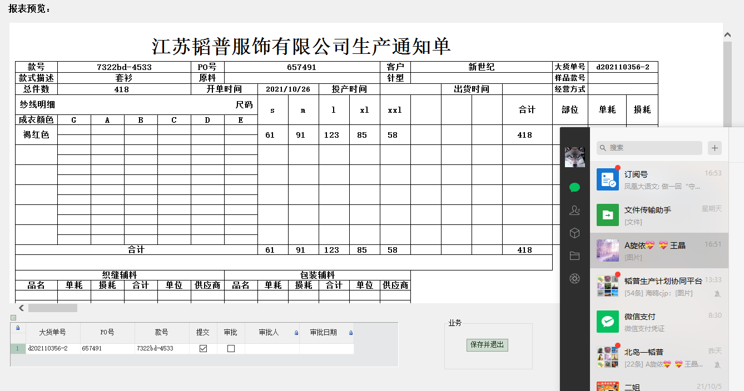Click the wolf profile avatar in WeChat
The image size is (744, 391).
(x=574, y=157)
